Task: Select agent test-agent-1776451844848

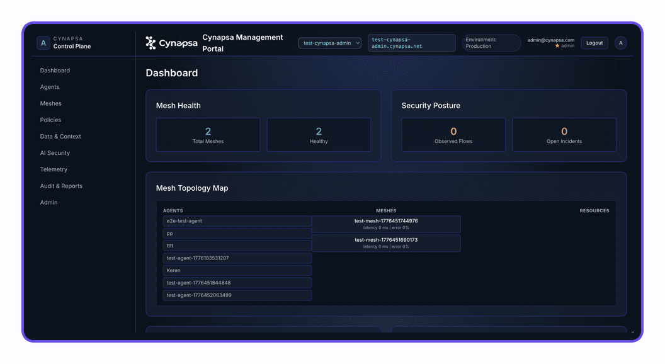Action: 237,283
